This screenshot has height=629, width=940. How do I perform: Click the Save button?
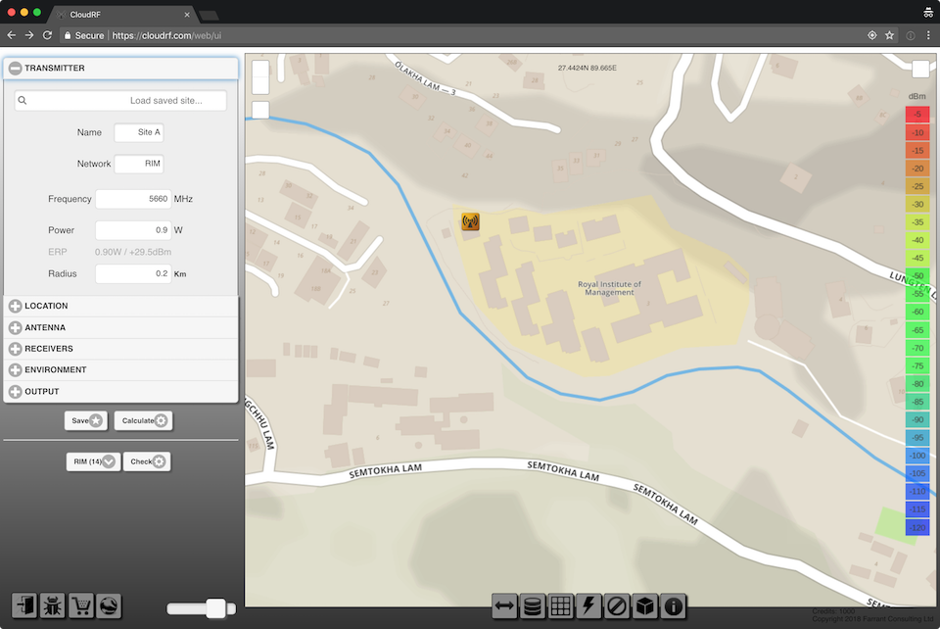[85, 419]
